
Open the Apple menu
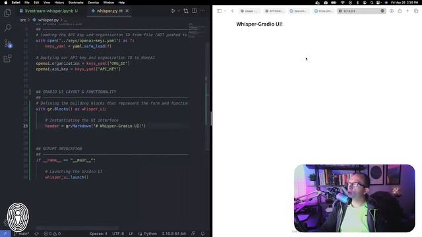(x=6, y=3)
